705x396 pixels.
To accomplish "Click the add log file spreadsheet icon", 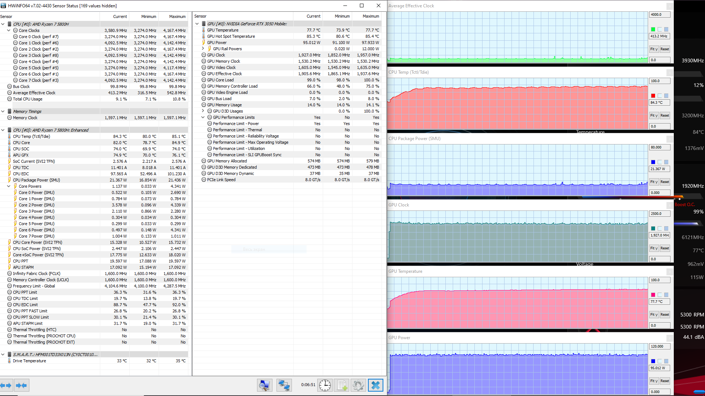I will (342, 385).
